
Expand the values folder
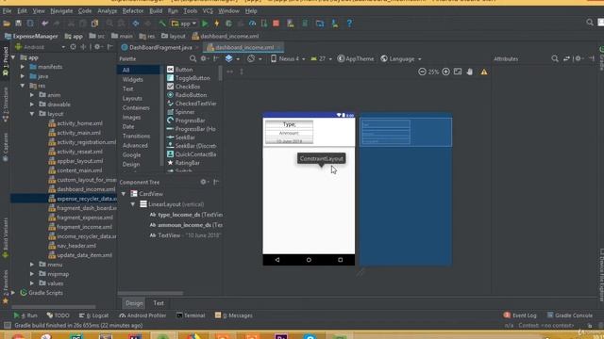point(32,283)
